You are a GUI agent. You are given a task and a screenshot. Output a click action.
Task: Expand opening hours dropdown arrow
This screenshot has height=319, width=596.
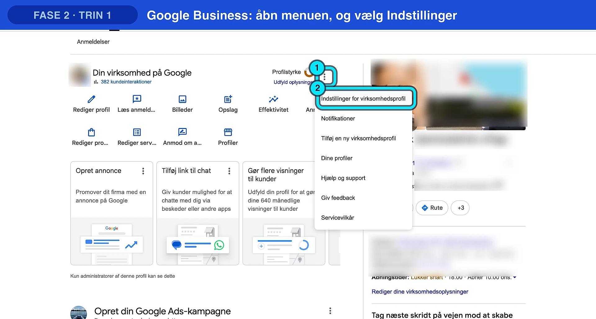pos(515,277)
